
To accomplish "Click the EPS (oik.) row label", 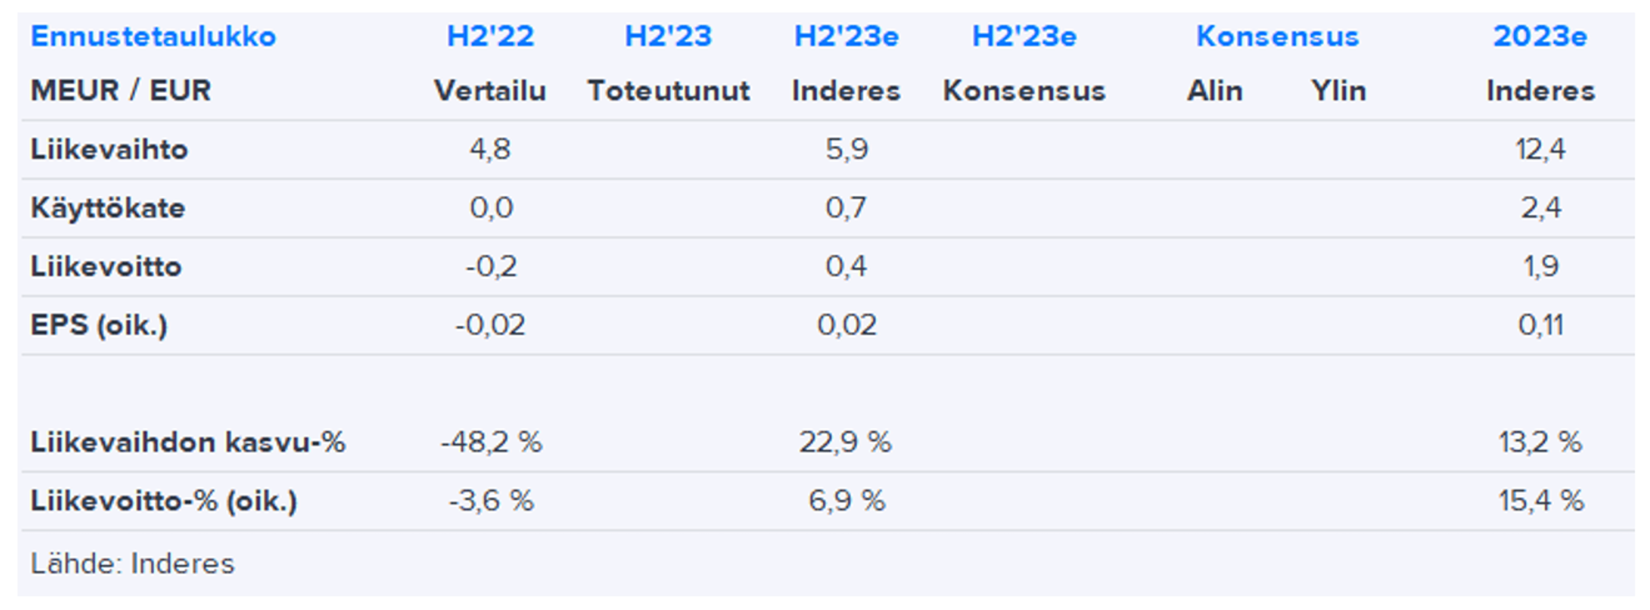I will coord(99,325).
